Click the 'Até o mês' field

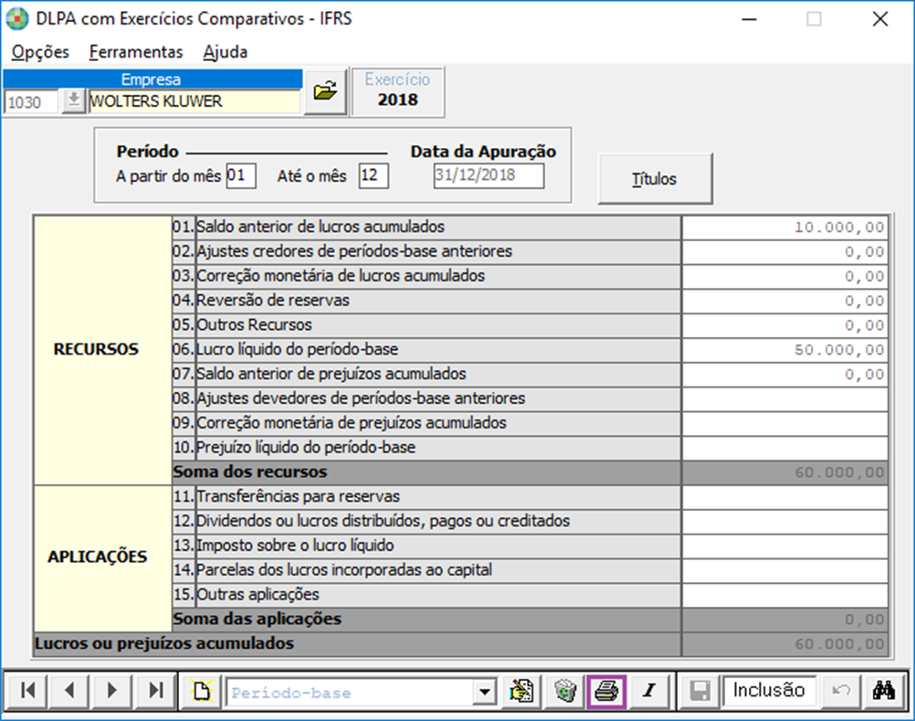tap(373, 175)
